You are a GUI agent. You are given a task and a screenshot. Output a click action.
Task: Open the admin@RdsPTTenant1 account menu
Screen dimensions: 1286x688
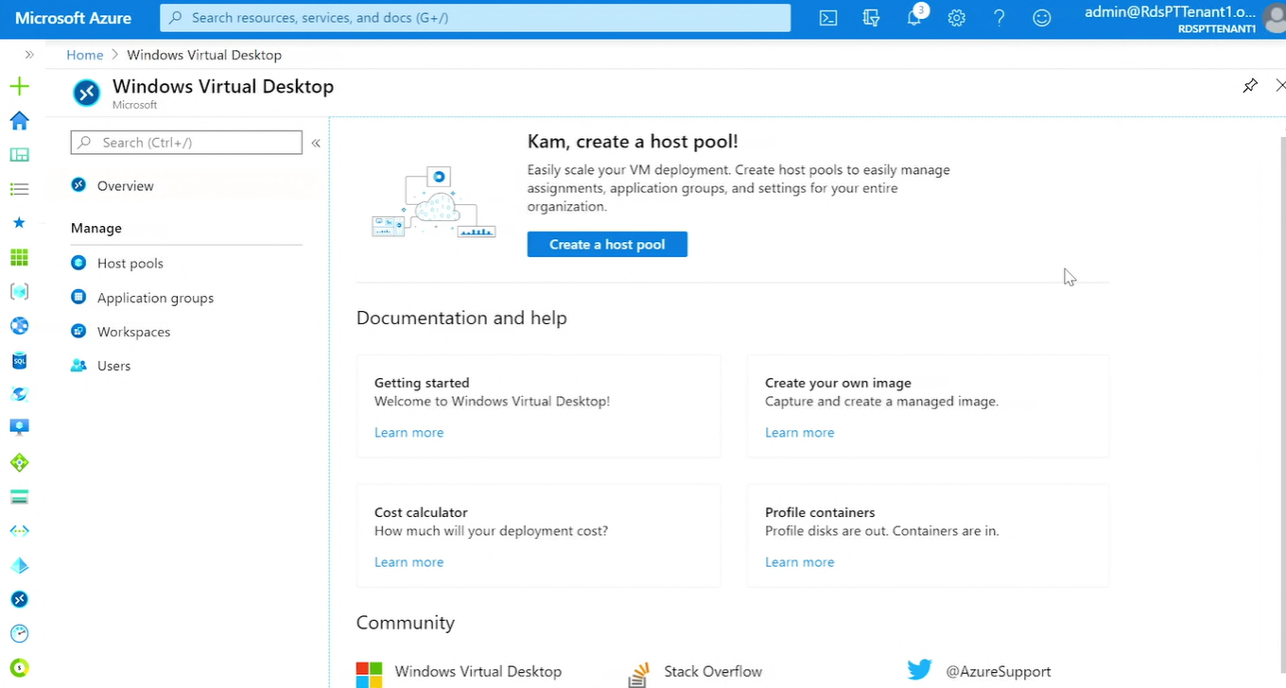pyautogui.click(x=1173, y=18)
